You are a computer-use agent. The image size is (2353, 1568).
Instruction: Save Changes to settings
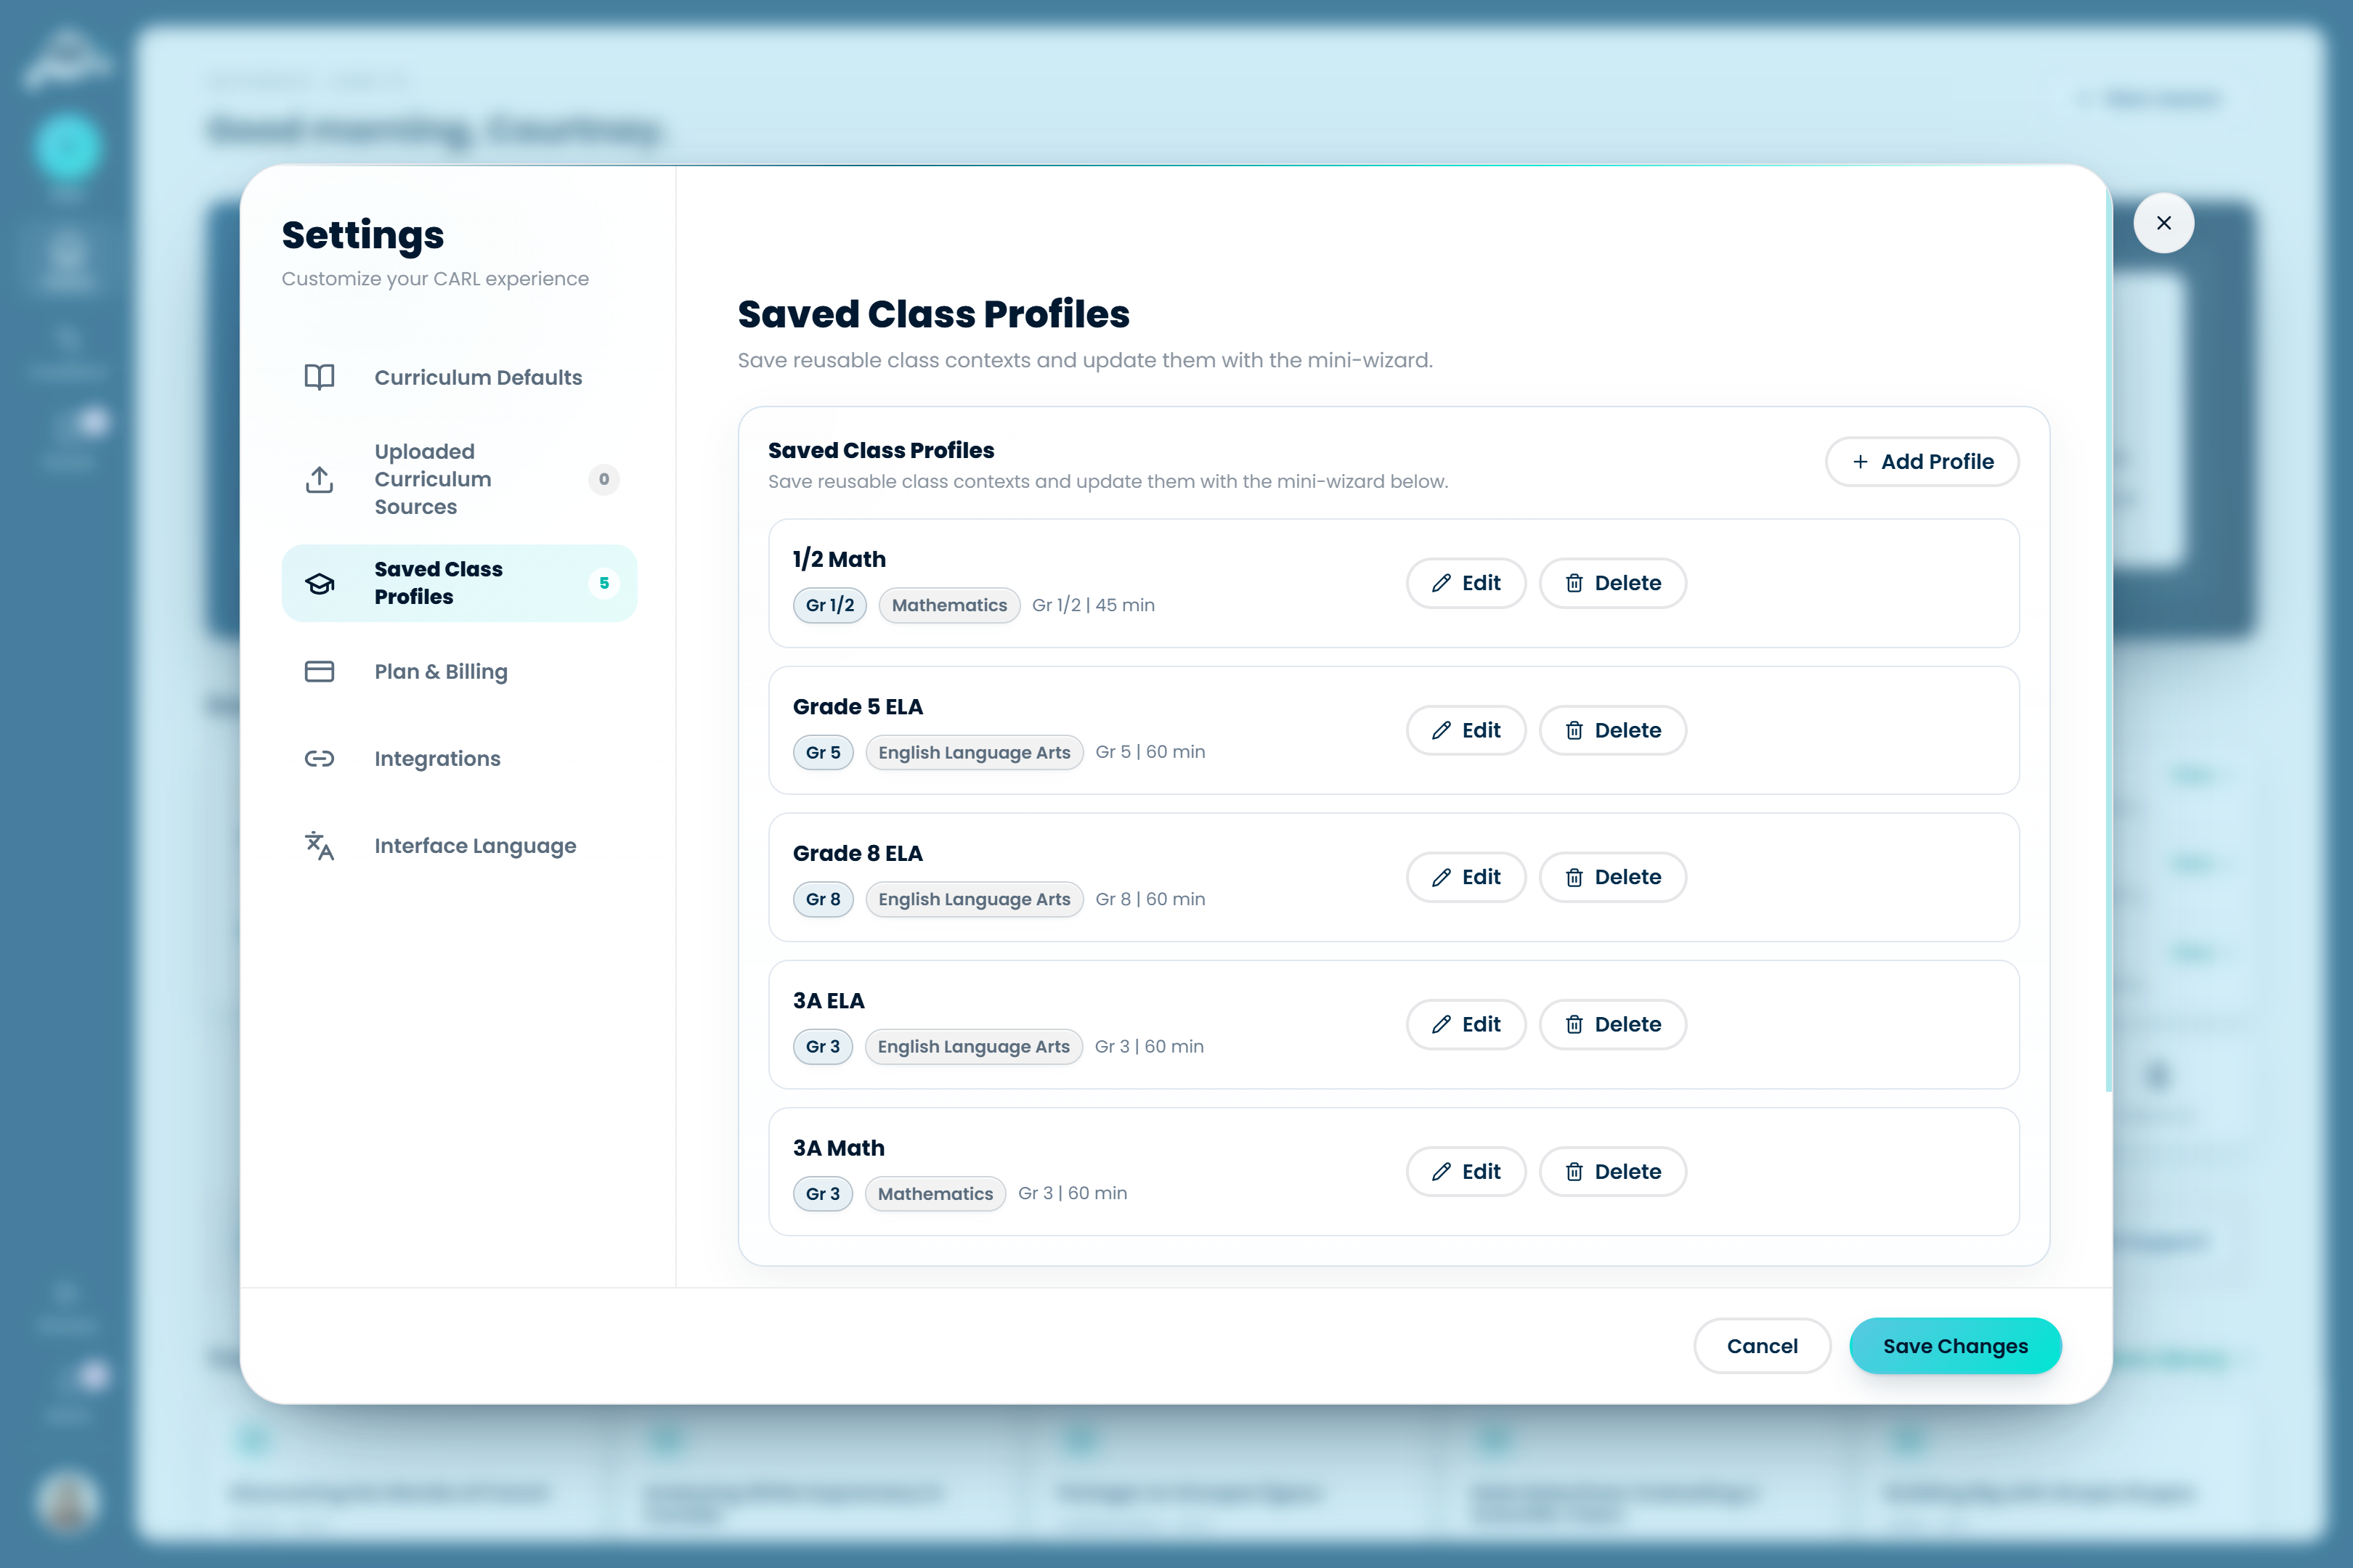1955,1346
